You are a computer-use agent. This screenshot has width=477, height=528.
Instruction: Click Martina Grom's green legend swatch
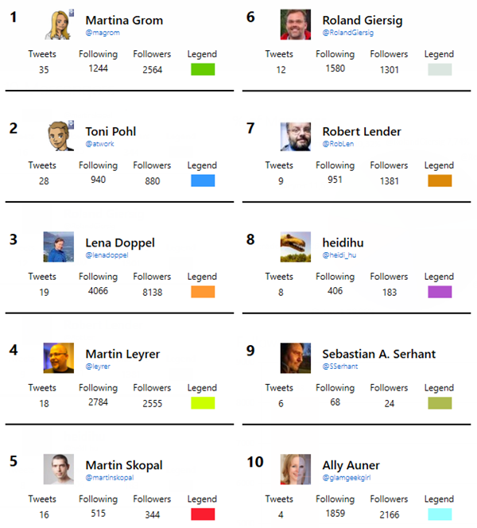click(204, 69)
